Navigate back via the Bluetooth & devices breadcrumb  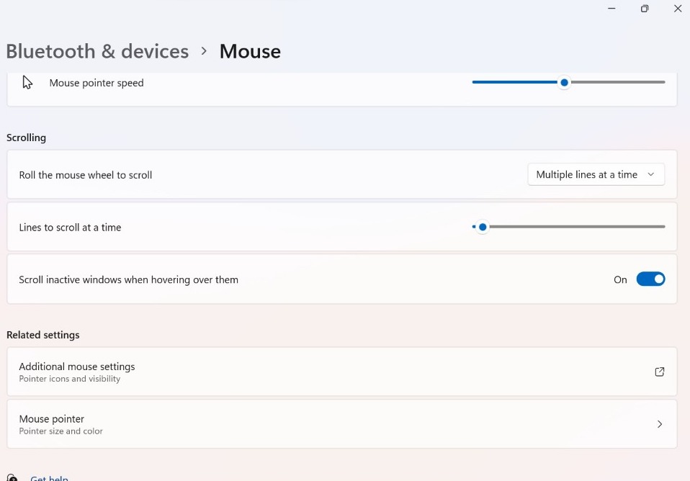pos(97,51)
